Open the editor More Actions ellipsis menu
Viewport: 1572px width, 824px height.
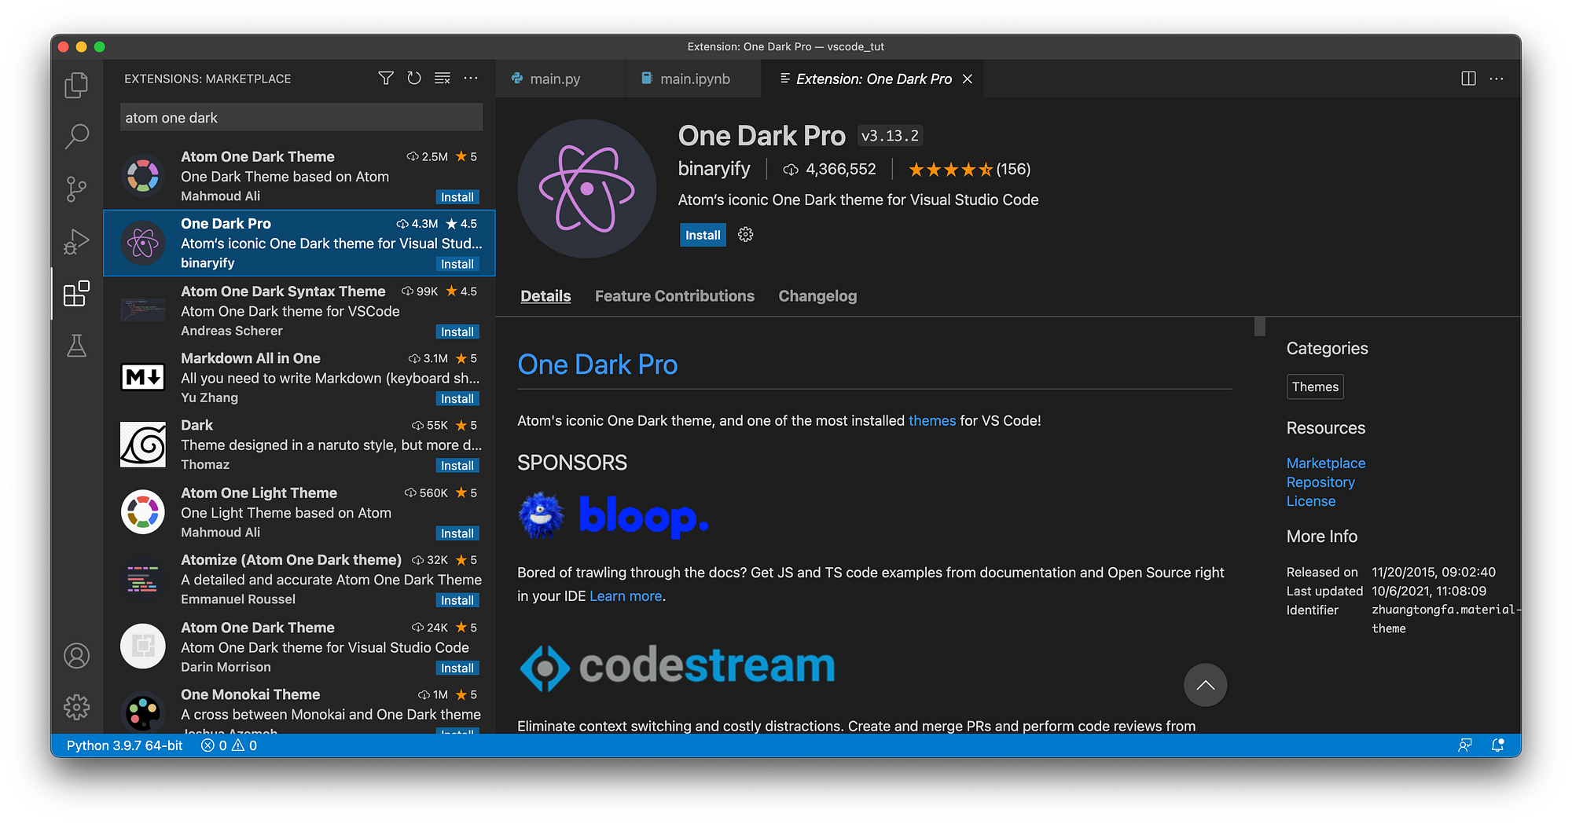[1496, 79]
